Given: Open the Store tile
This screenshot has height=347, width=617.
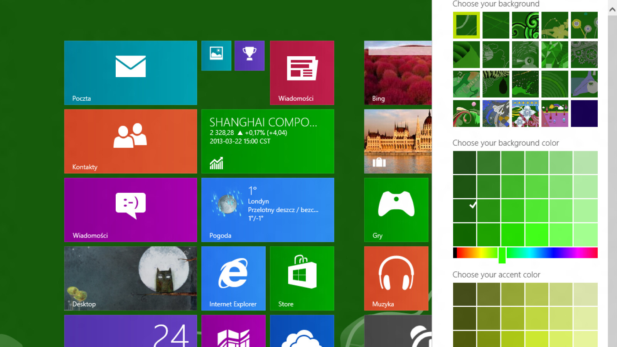Looking at the screenshot, I should point(302,278).
